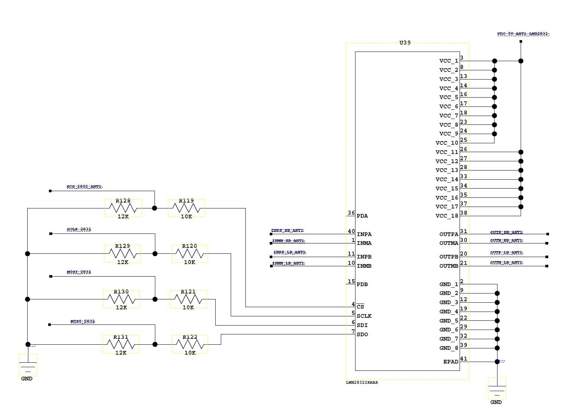Click the OUTPB pin label
This screenshot has height=411, width=563.
(449, 257)
